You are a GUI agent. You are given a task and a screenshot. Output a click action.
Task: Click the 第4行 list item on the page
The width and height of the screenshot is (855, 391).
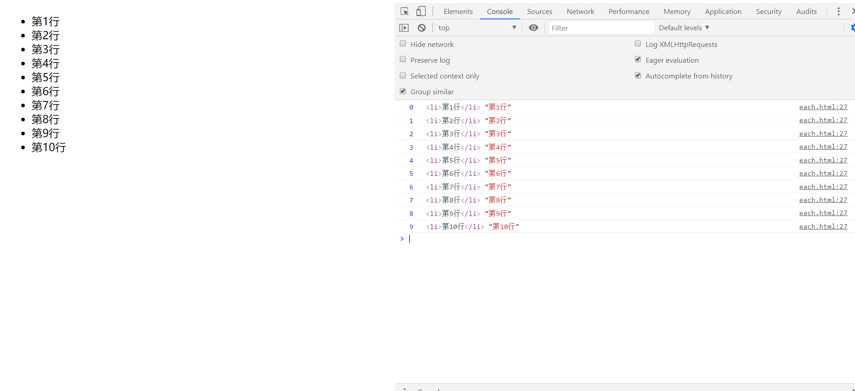45,63
